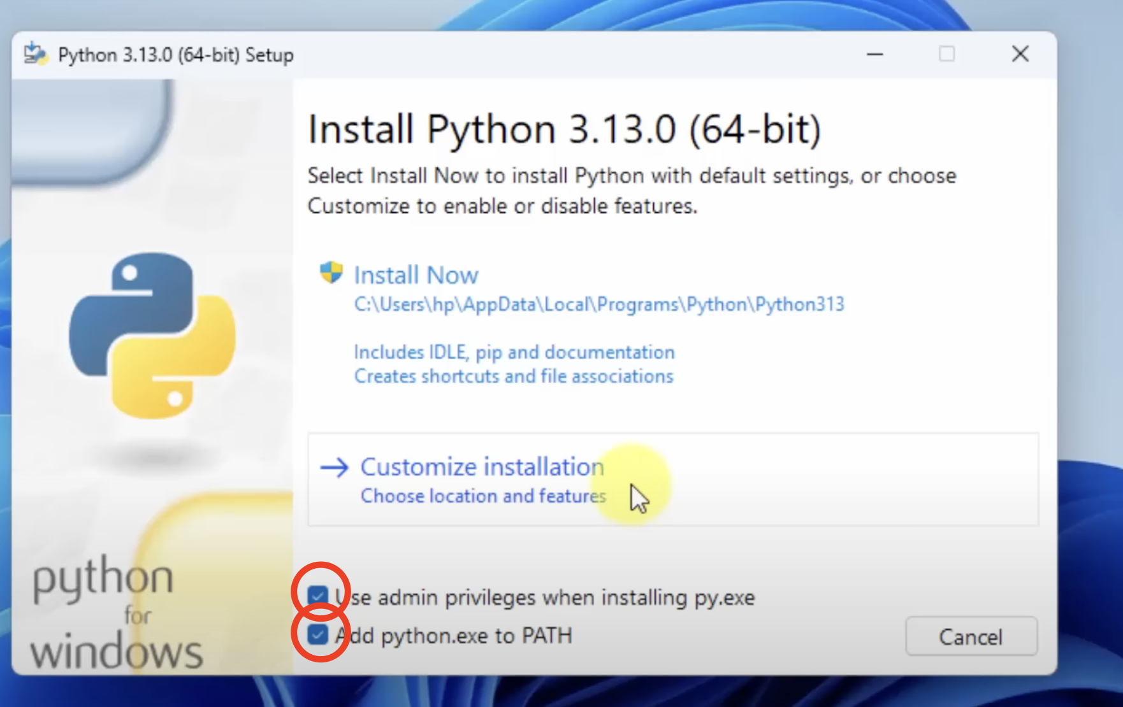This screenshot has height=707, width=1123.
Task: Choose Customize installation option
Action: pyautogui.click(x=673, y=480)
